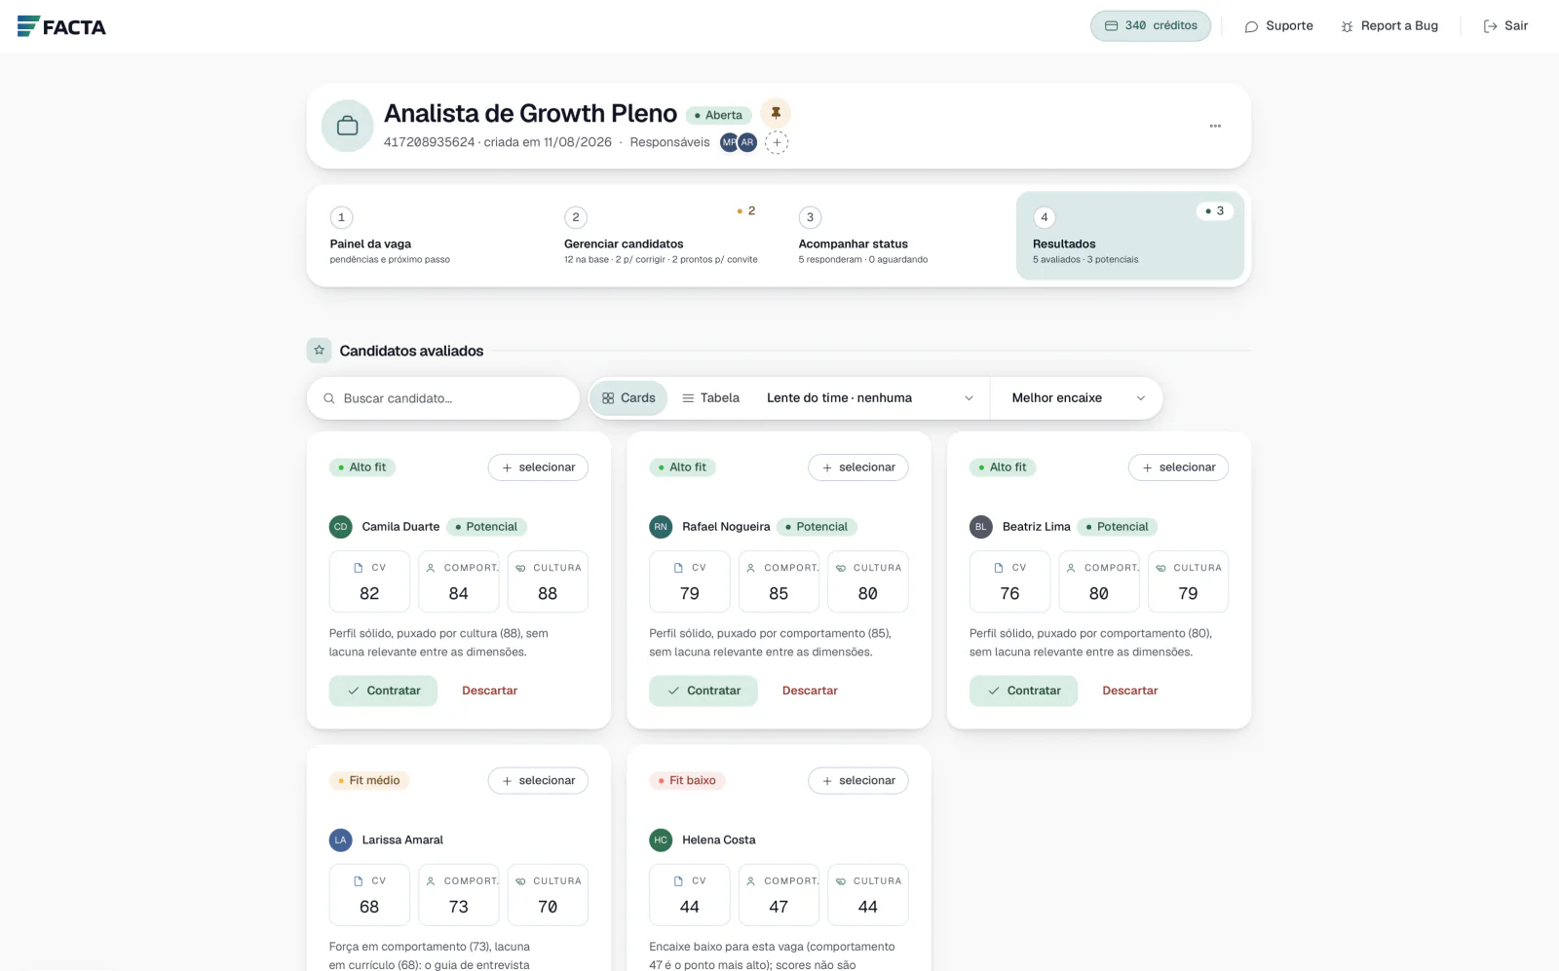Click Camila Duarte's Comport. score 84
Image resolution: width=1559 pixels, height=971 pixels.
459,582
